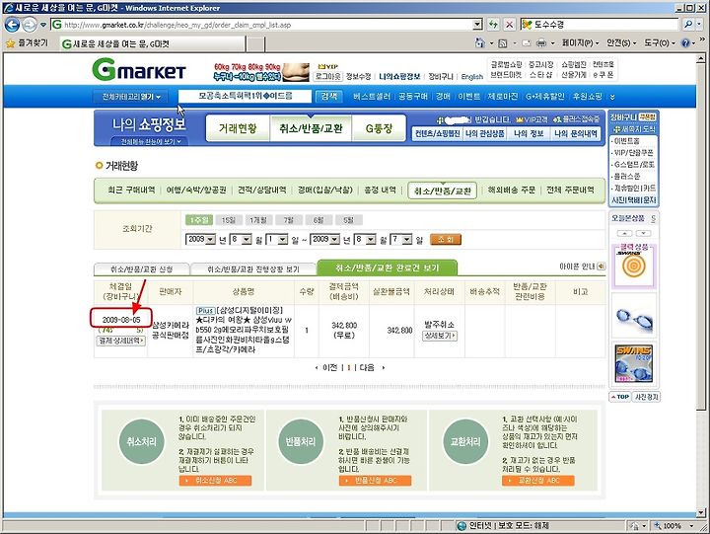The image size is (710, 534).
Task: Click the 교환신청 ABC orange button
Action: [538, 480]
